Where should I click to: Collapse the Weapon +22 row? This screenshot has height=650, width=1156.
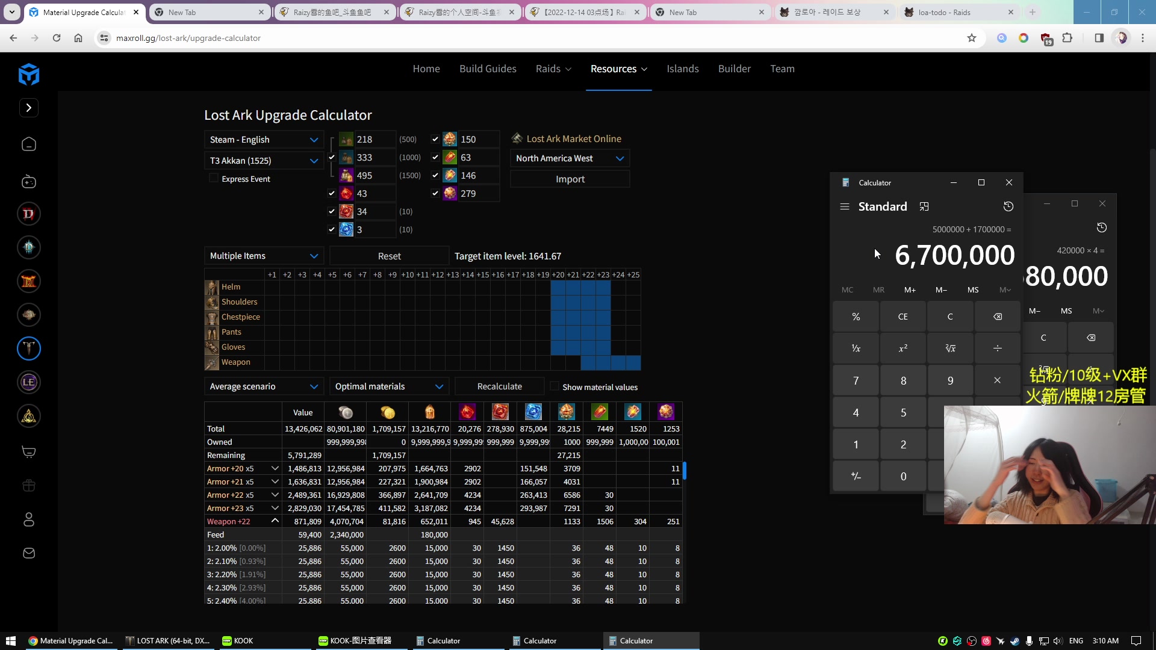tap(275, 521)
